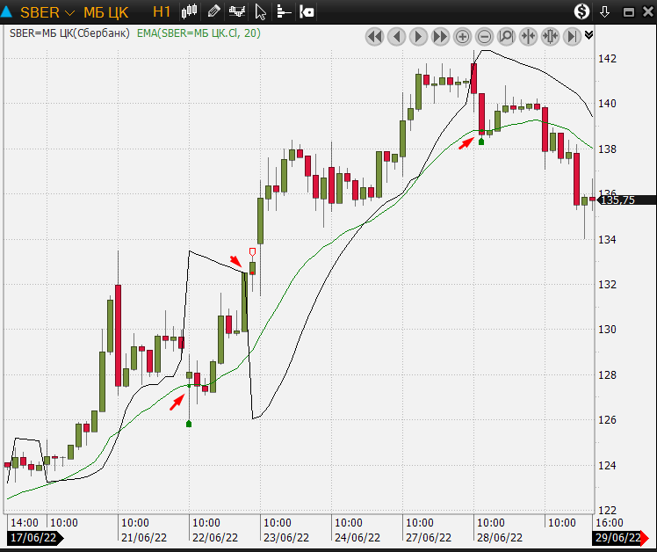Click the SBER=МБ ЦК(Сбербанк) series label
This screenshot has height=552, width=657.
tap(70, 33)
